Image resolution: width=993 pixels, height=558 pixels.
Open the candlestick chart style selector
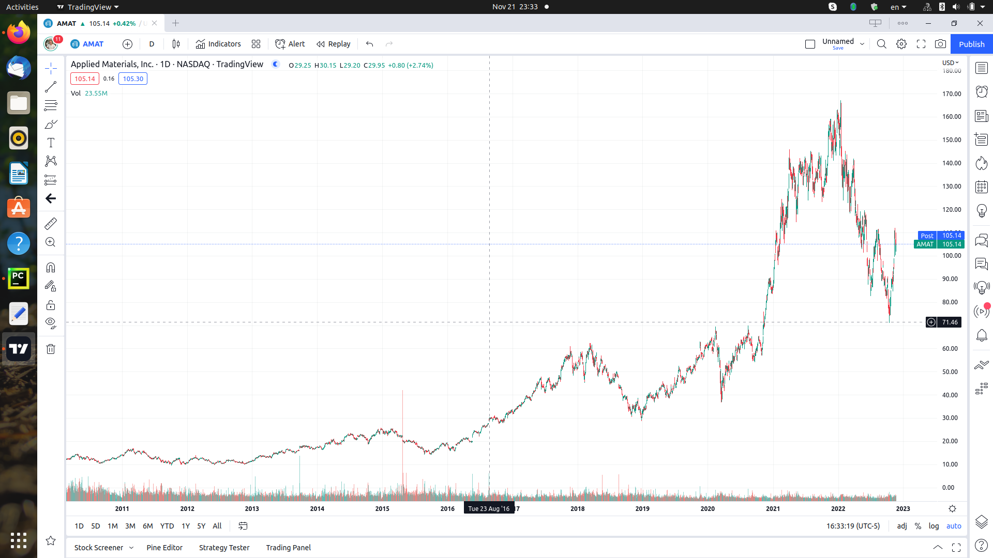click(x=176, y=44)
